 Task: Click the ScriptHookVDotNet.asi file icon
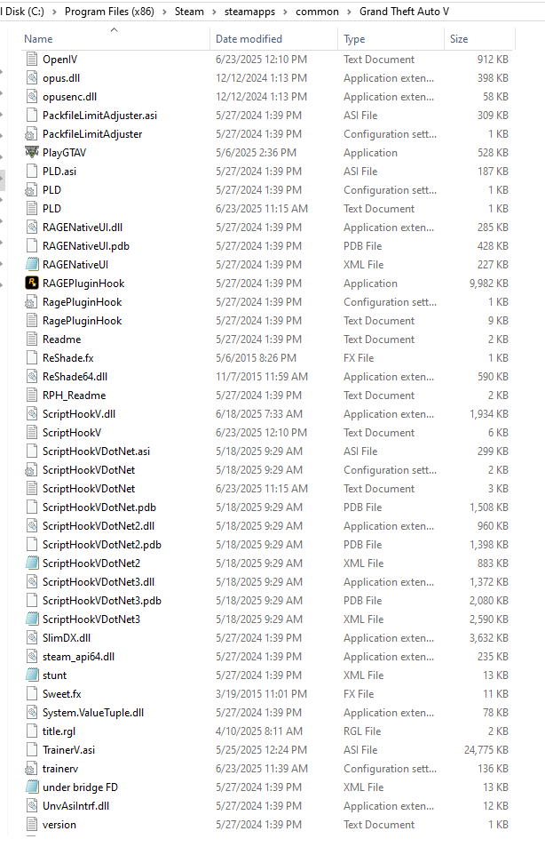coord(32,451)
